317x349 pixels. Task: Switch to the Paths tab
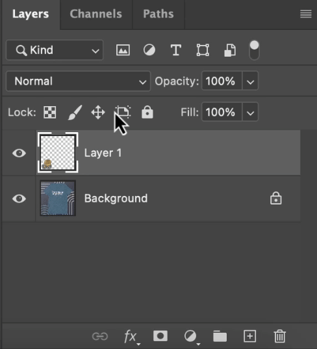(158, 14)
